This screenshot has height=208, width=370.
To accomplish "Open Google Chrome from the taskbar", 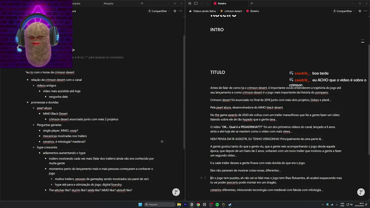I will point(198,205).
